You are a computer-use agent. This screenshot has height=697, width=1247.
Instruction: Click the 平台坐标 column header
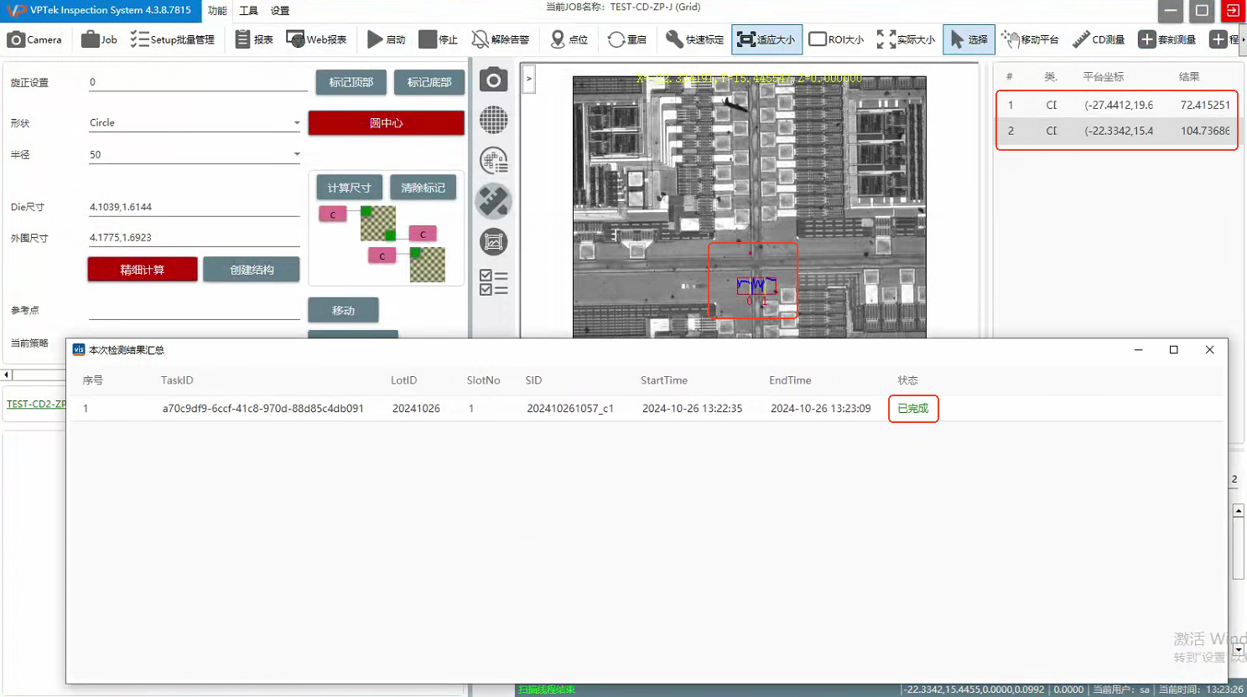[x=1103, y=76]
